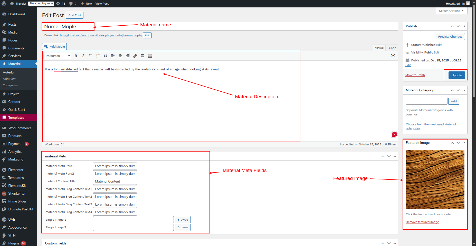This screenshot has height=246, width=476.
Task: Expand Screen Options dropdown
Action: 451,11
